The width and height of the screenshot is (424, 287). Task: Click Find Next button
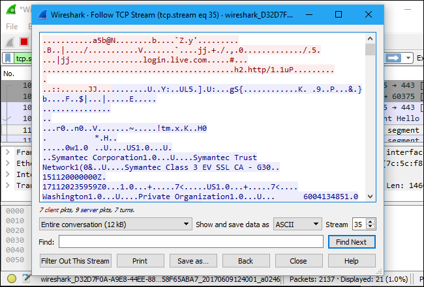point(352,242)
